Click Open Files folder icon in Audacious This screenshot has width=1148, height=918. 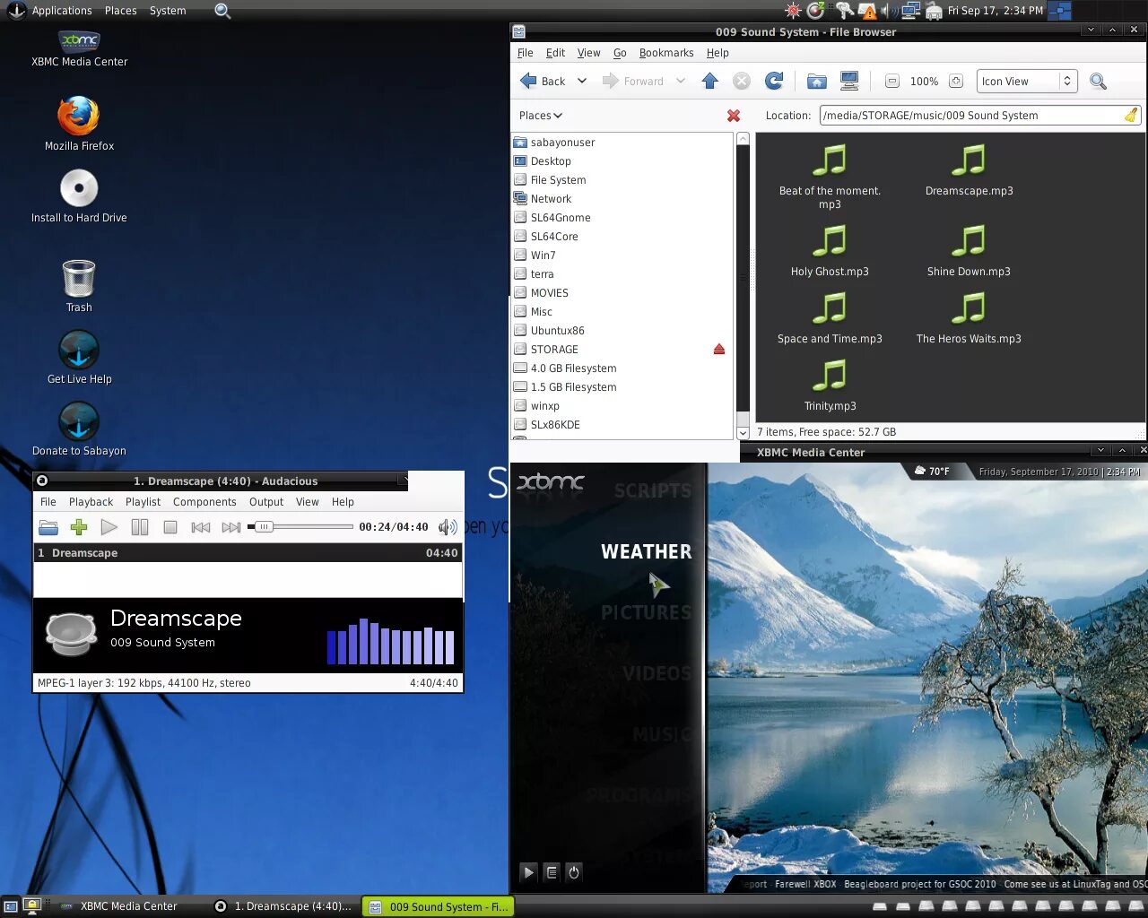[48, 527]
